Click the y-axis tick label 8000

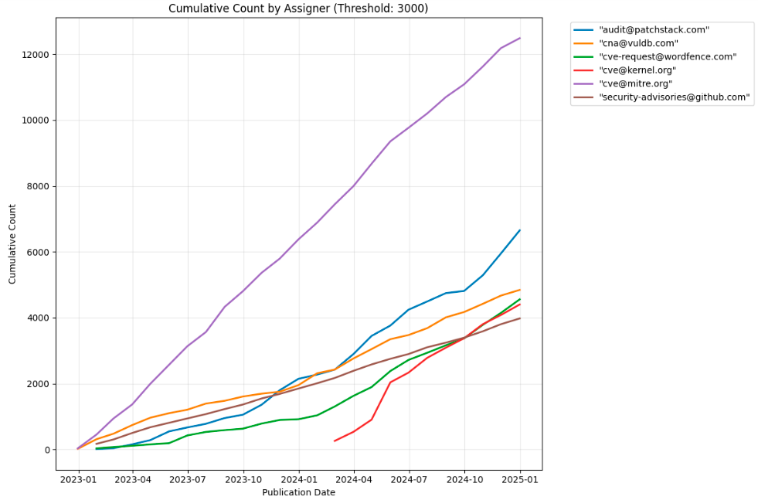click(x=38, y=186)
